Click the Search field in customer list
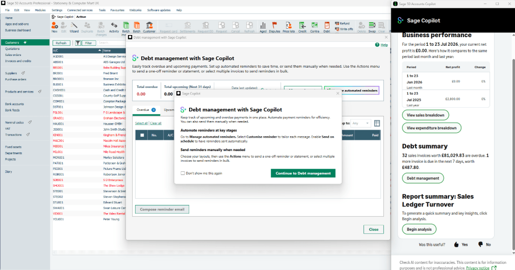This screenshot has height=270, width=515. 111,43
